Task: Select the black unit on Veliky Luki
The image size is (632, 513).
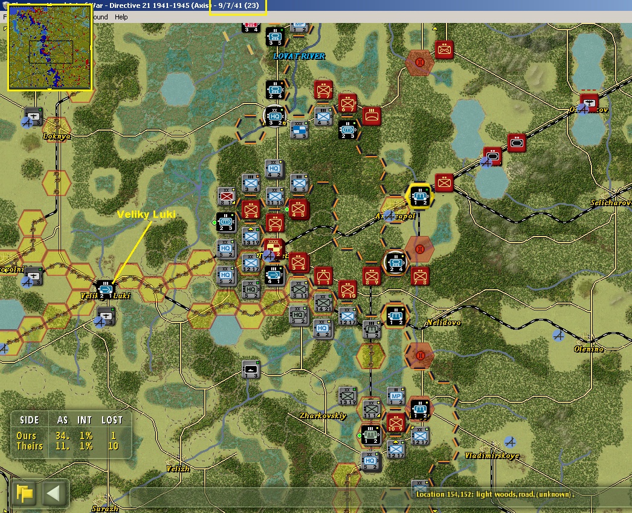Action: [x=106, y=289]
